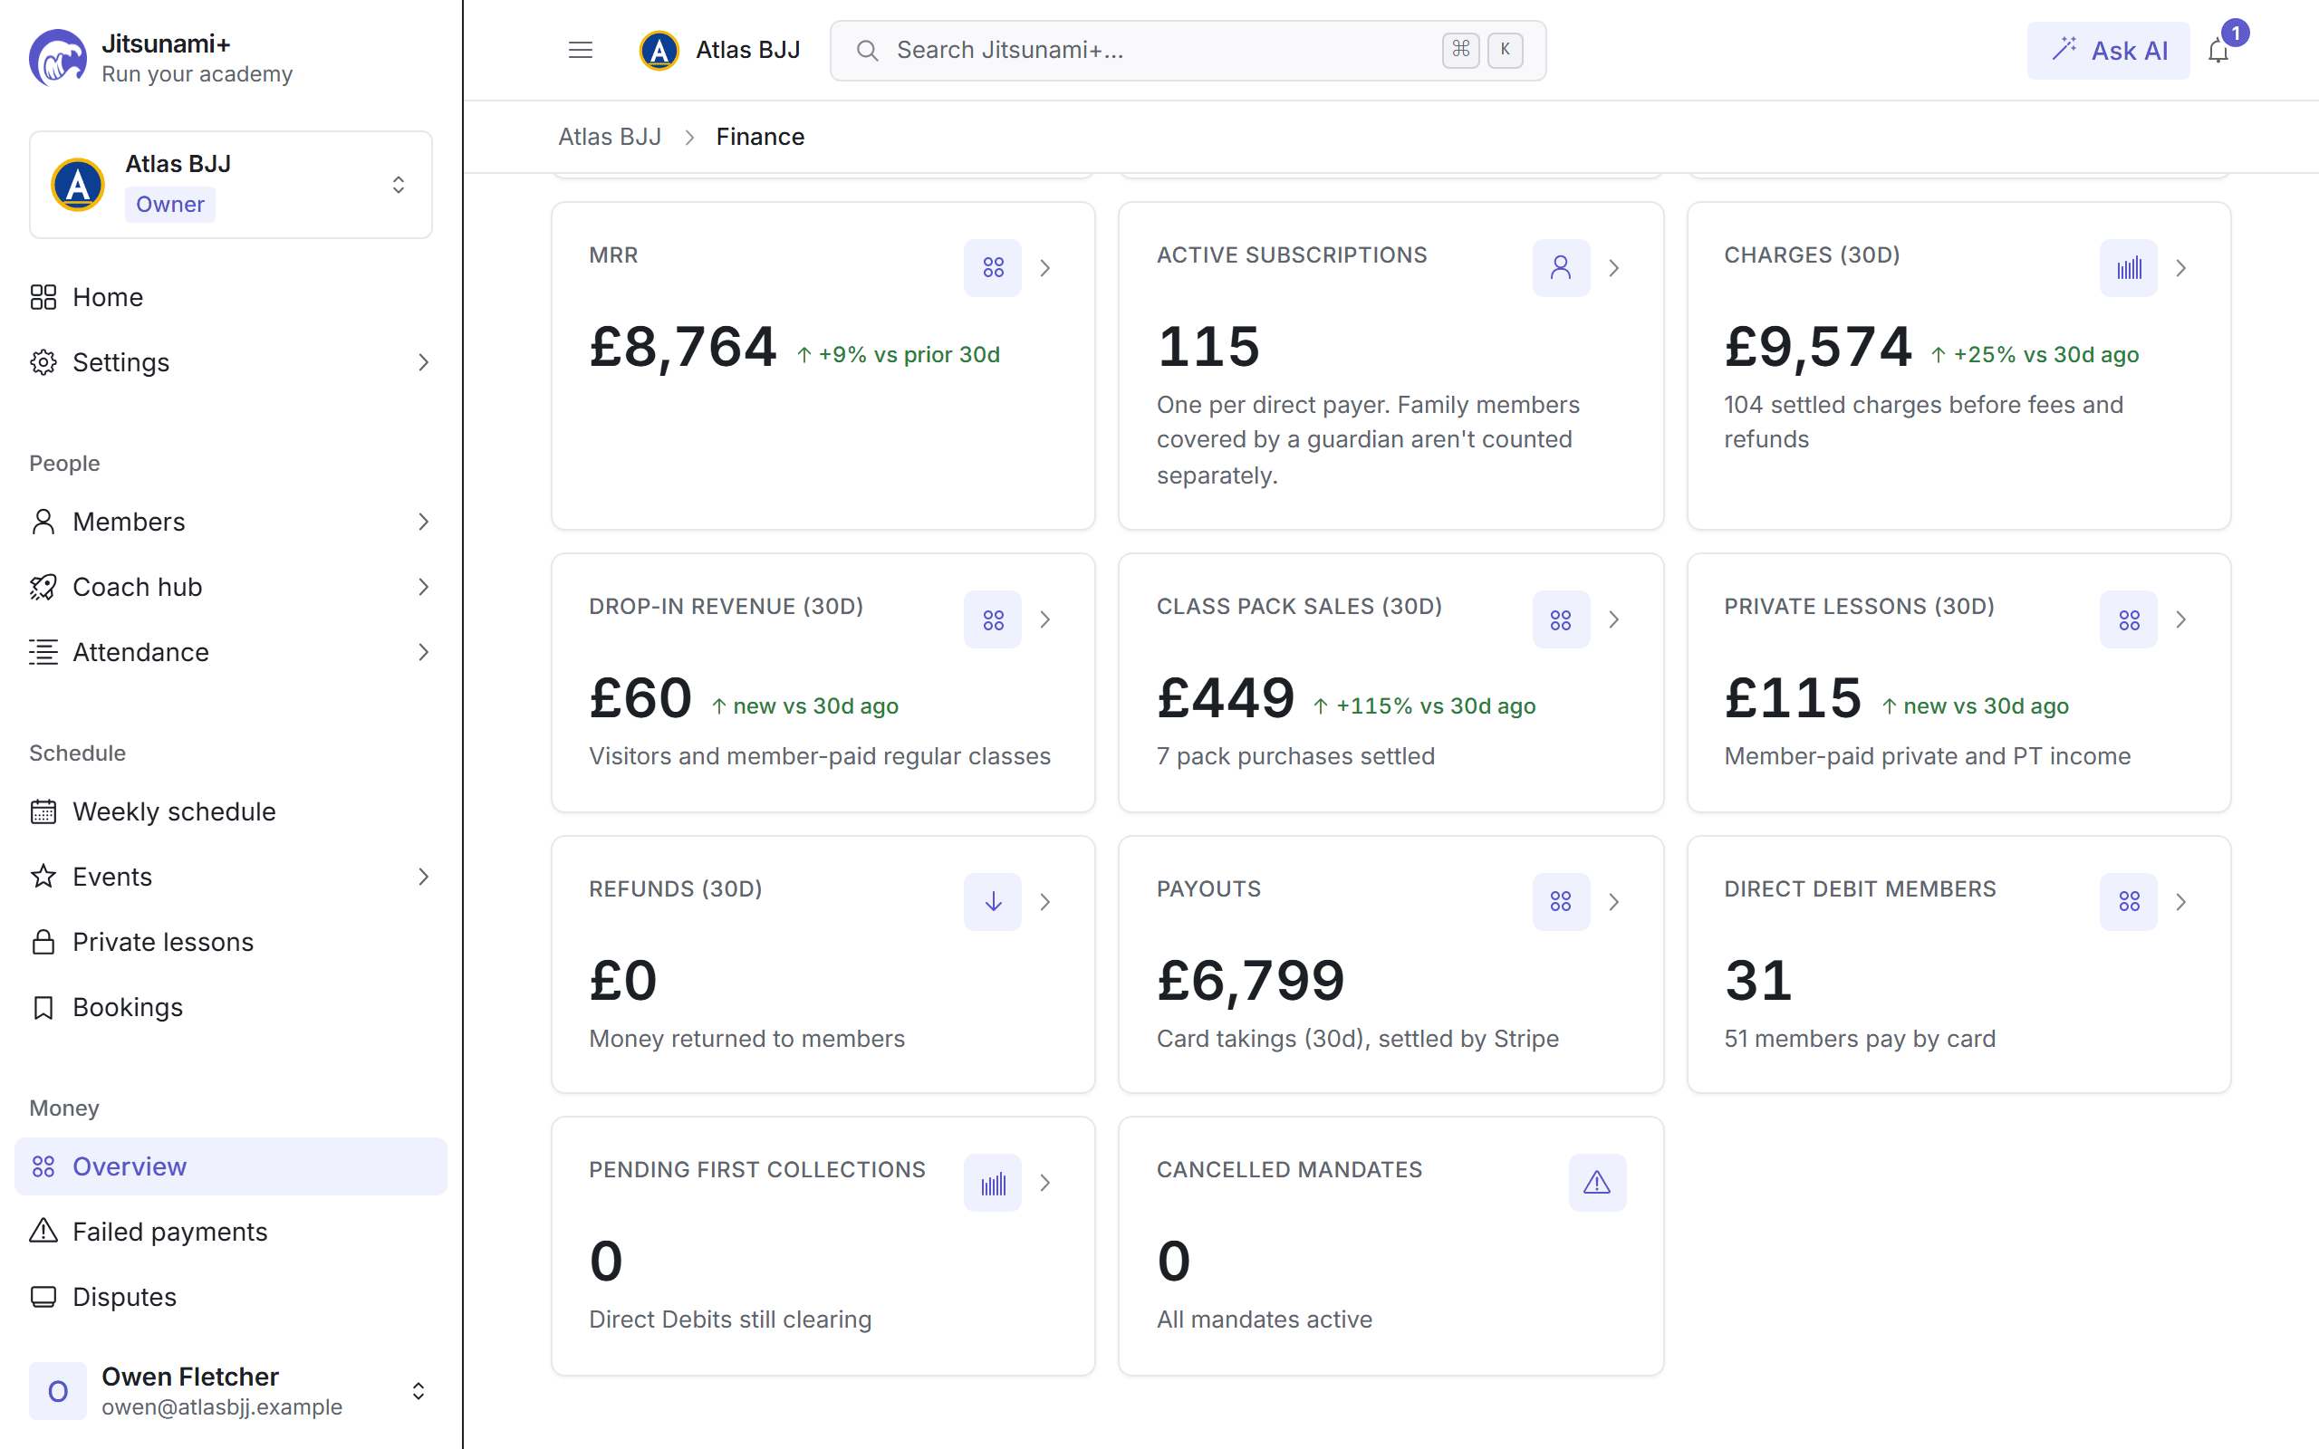The image size is (2319, 1449).
Task: Open the MRR card details chevron
Action: (x=1045, y=267)
